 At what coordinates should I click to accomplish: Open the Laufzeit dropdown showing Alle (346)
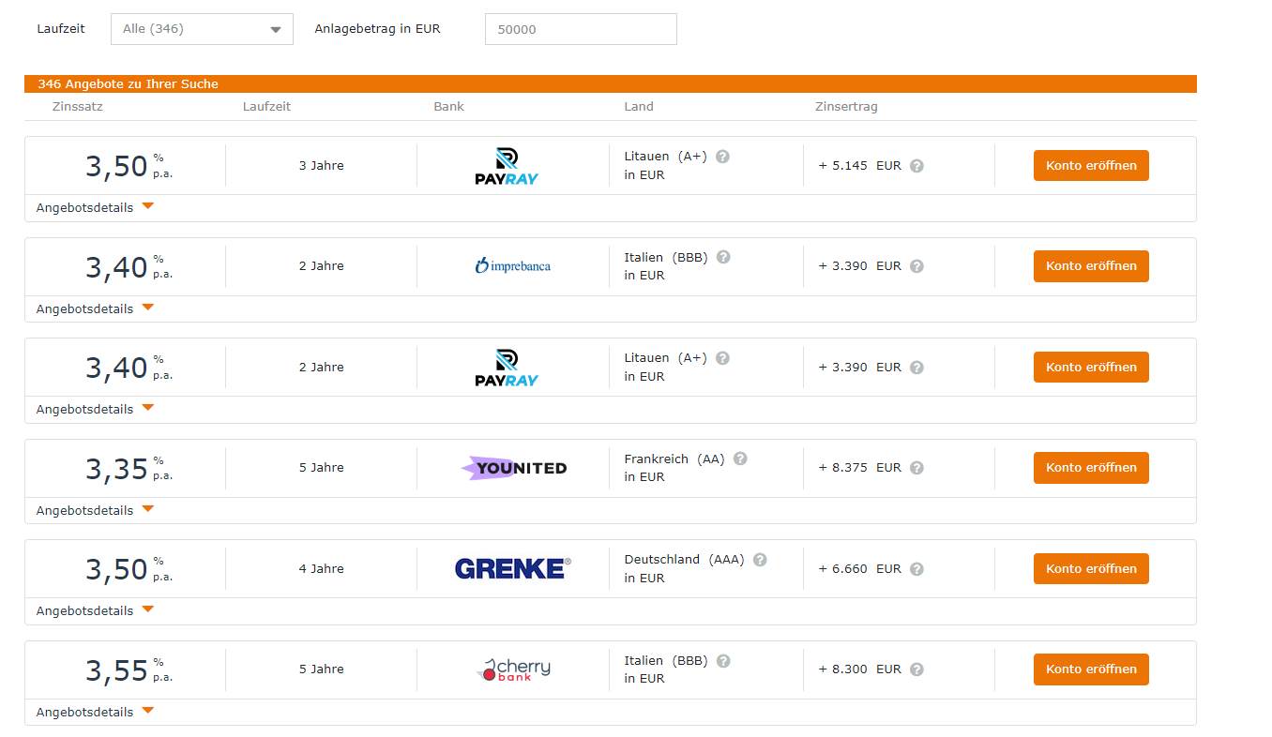point(202,29)
